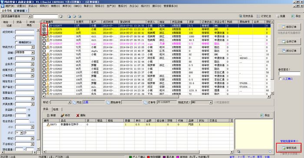Click the 审核完成 button
The image size is (304, 158).
pyautogui.click(x=289, y=148)
